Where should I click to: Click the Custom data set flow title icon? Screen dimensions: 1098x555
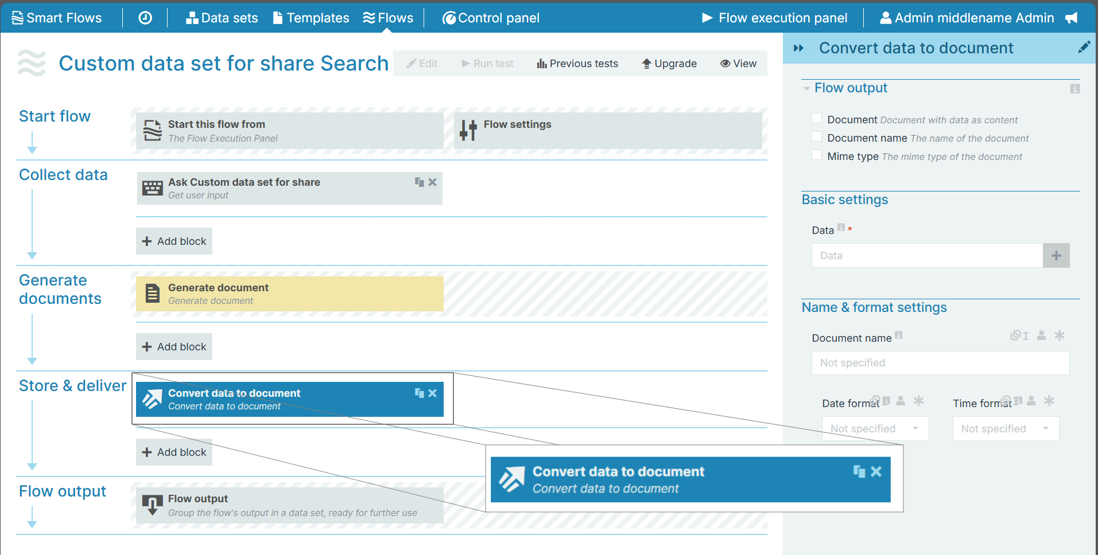tap(32, 63)
